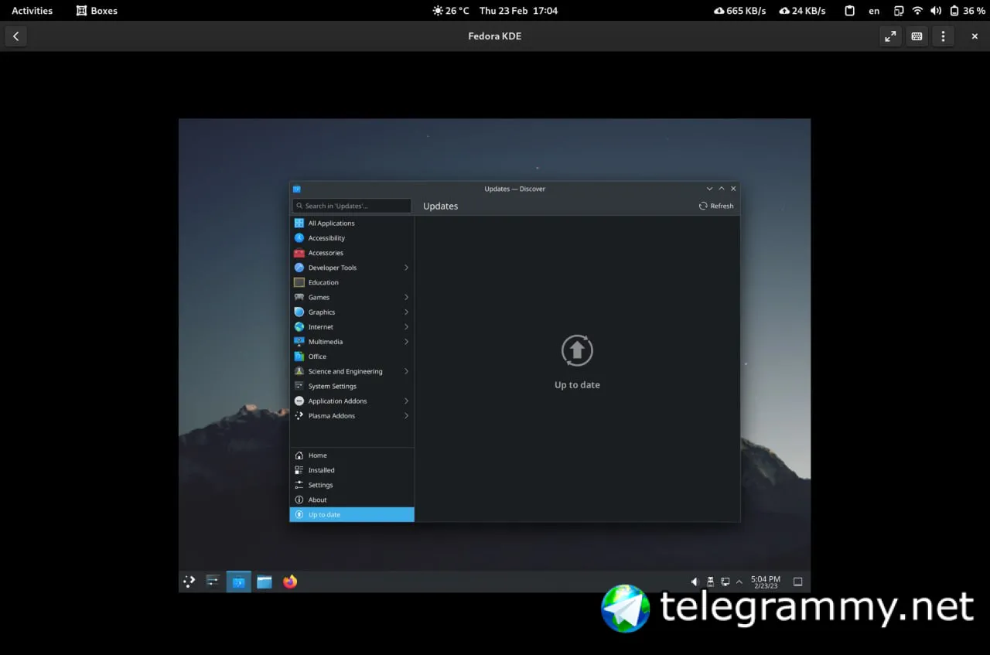Viewport: 990px width, 655px height.
Task: Open the Application Addons icon
Action: click(x=299, y=401)
